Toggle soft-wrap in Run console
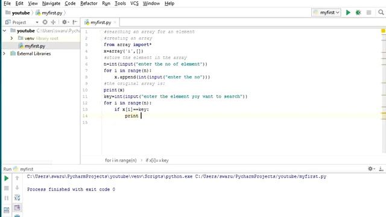The image size is (386, 217). pos(17,198)
